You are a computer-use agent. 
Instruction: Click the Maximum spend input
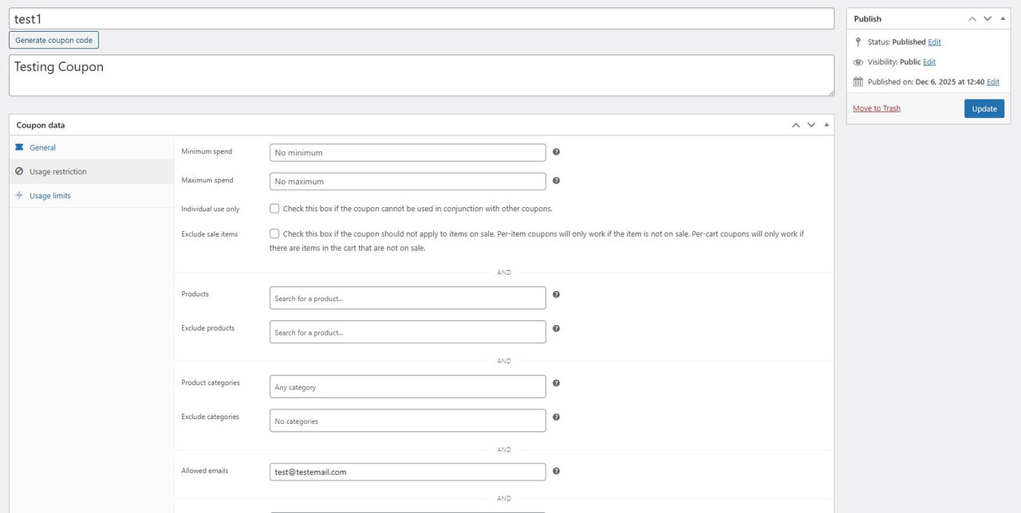pos(408,182)
